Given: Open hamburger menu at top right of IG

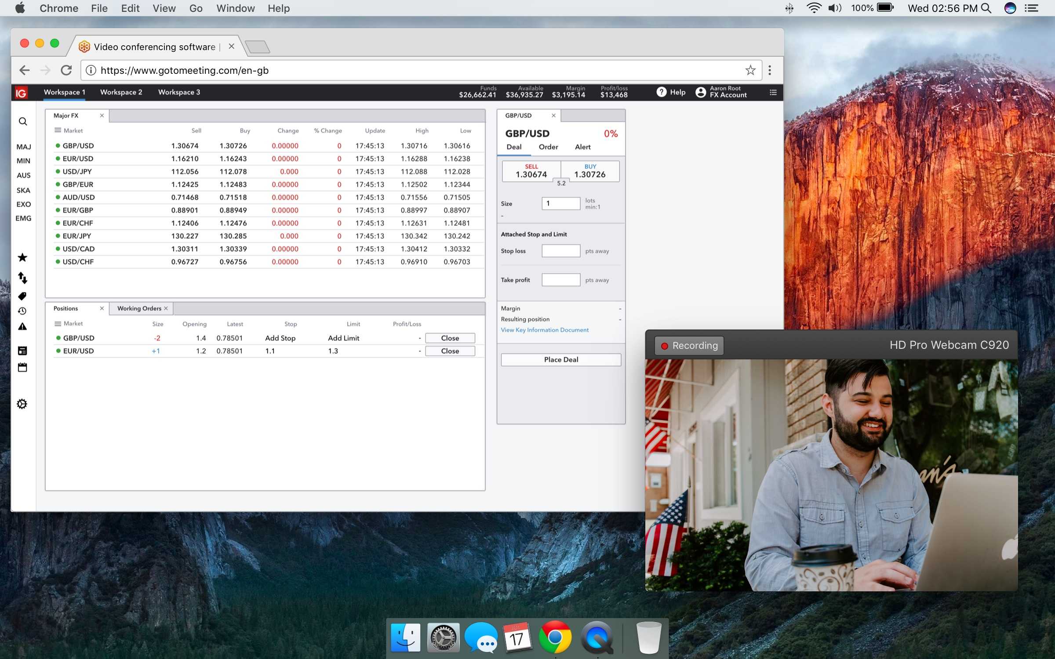Looking at the screenshot, I should 773,92.
